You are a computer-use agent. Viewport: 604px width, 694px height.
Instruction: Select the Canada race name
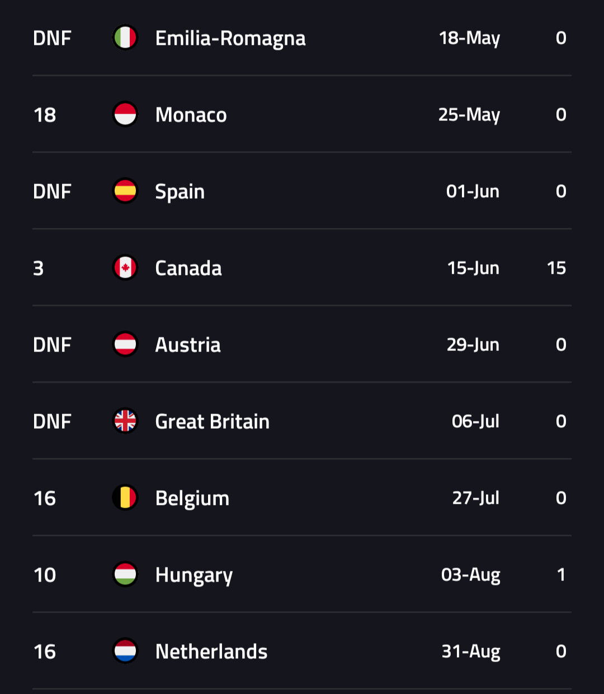tap(188, 268)
